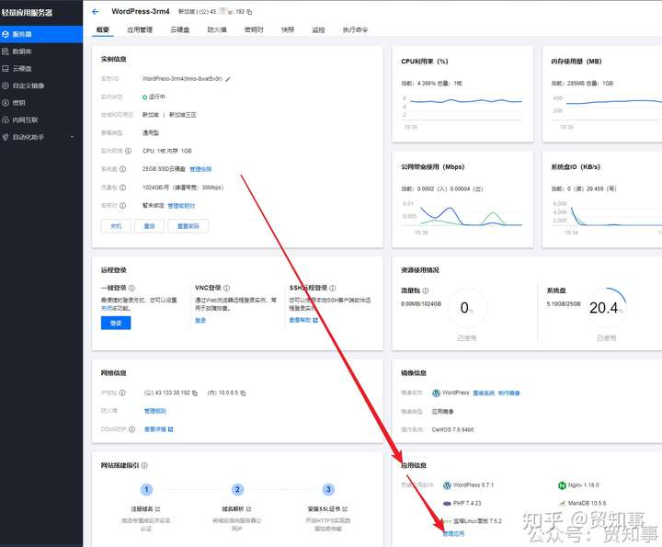Open step 2 域名解析 link

tap(237, 509)
